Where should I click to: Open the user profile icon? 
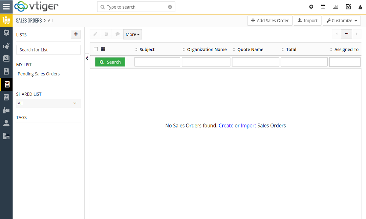360,7
